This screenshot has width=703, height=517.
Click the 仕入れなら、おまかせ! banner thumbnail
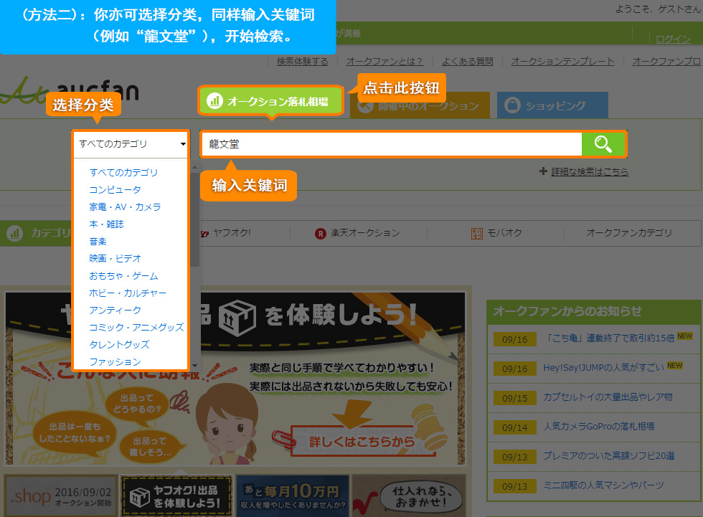click(x=409, y=495)
